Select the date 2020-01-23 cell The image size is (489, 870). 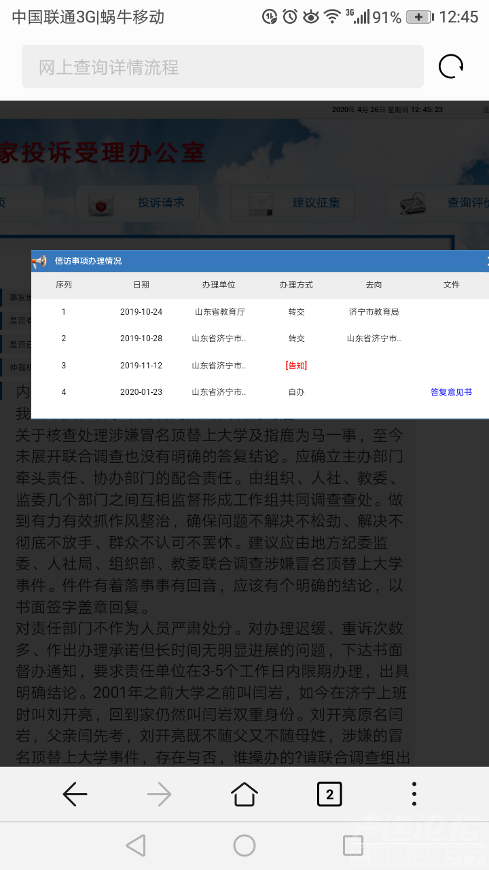tap(141, 392)
